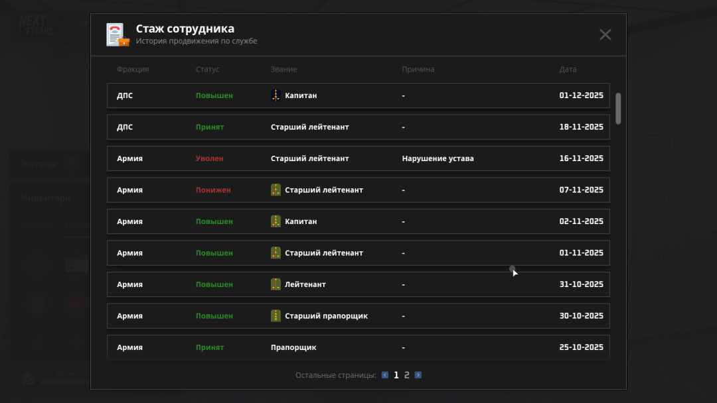Click the employee record document icon
Image resolution: width=717 pixels, height=403 pixels.
(118, 34)
